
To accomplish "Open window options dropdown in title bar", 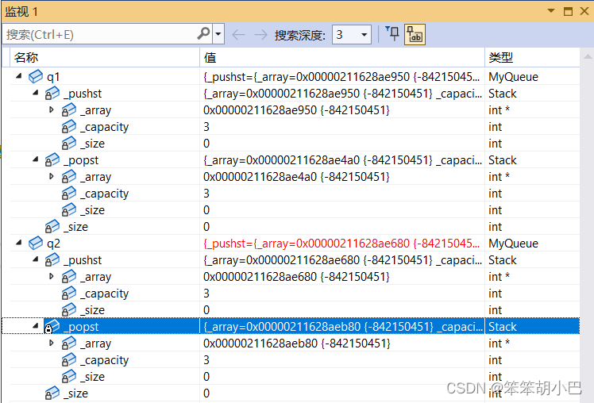I will tap(551, 11).
